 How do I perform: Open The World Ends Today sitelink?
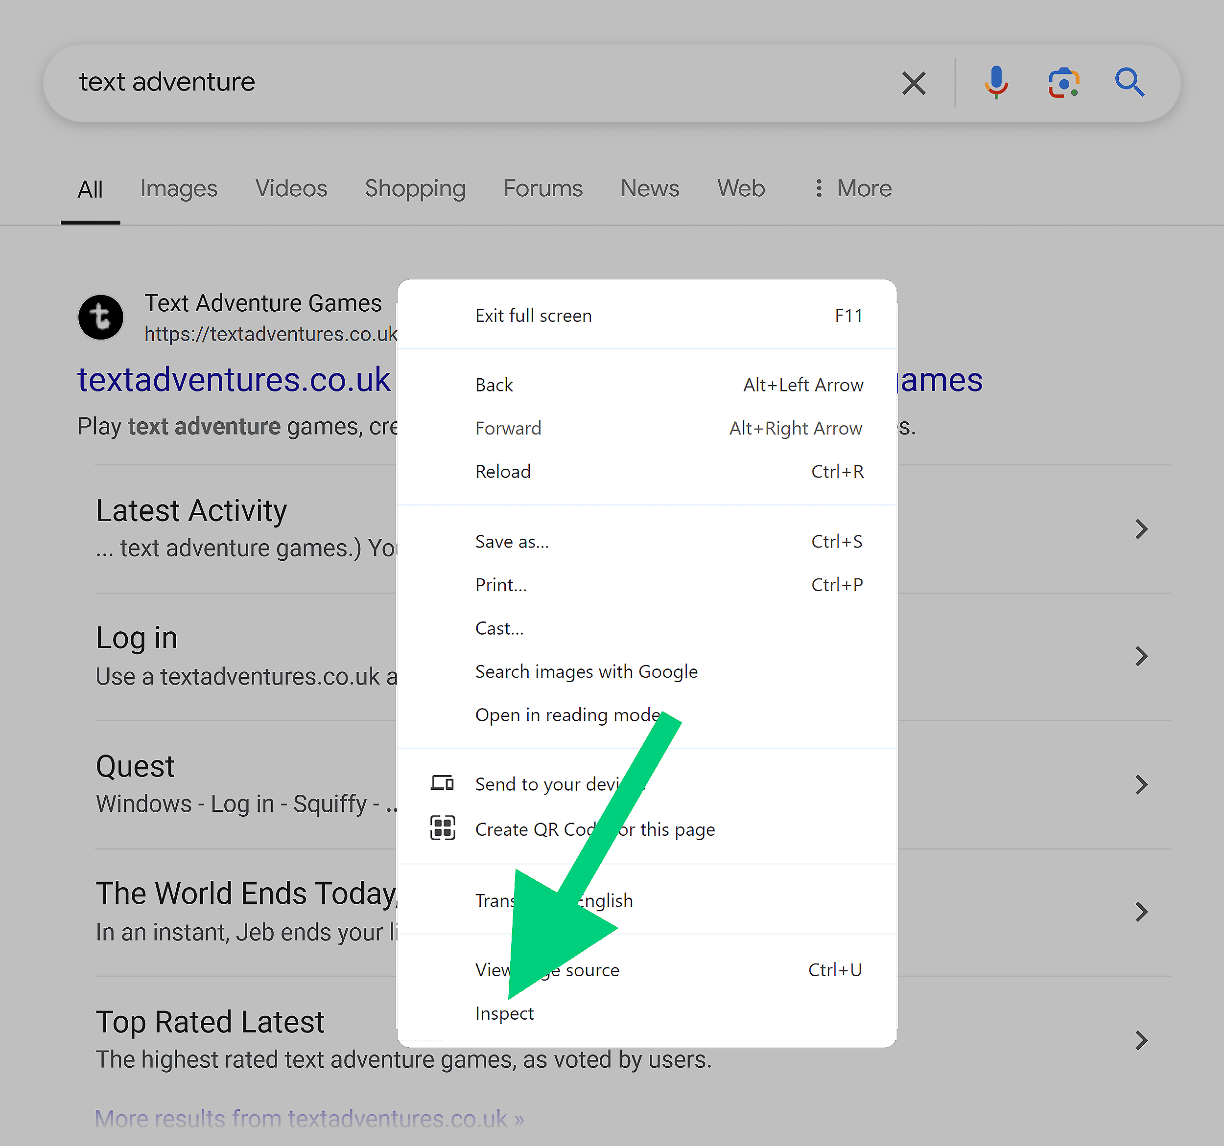click(246, 894)
